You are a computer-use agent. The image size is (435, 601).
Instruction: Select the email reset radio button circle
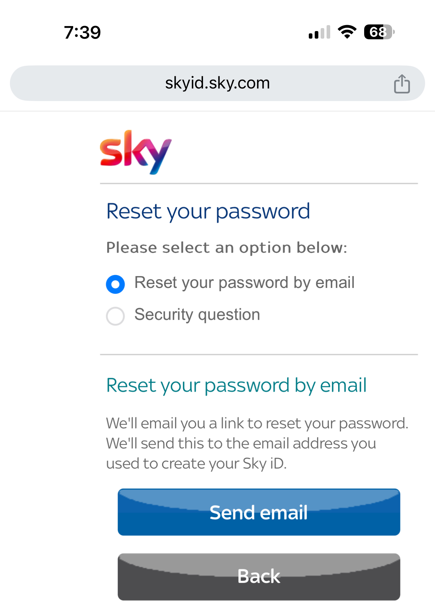click(115, 284)
